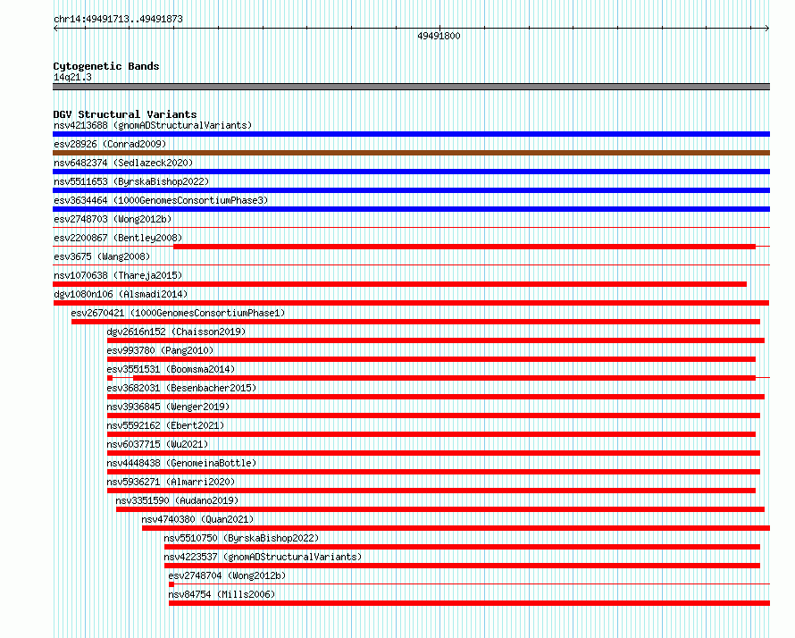Click the left arrow end of ruler
Image resolution: width=795 pixels, height=638 pixels.
[55, 29]
